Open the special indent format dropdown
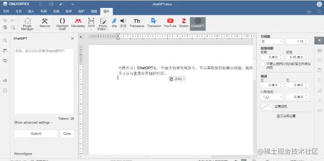 [x=272, y=97]
